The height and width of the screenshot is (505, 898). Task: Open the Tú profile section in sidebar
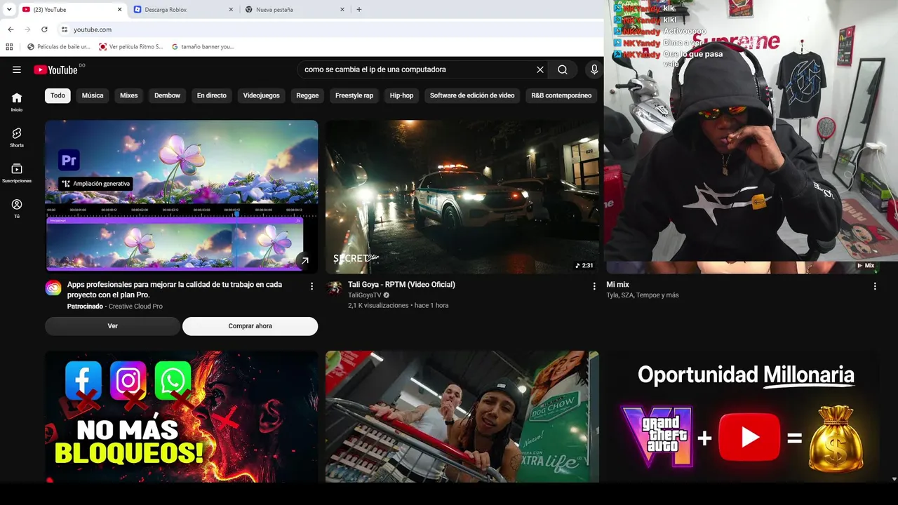click(17, 208)
